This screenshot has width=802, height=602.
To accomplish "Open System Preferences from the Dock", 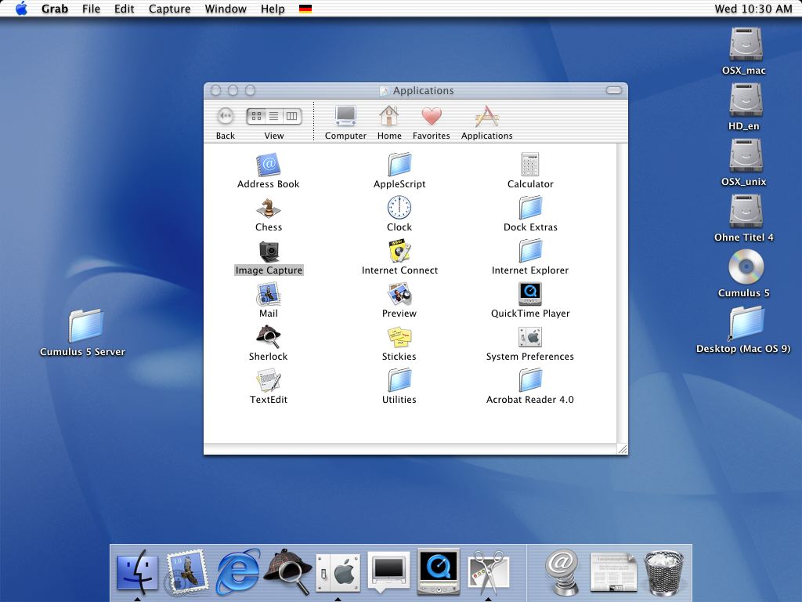I will (338, 571).
